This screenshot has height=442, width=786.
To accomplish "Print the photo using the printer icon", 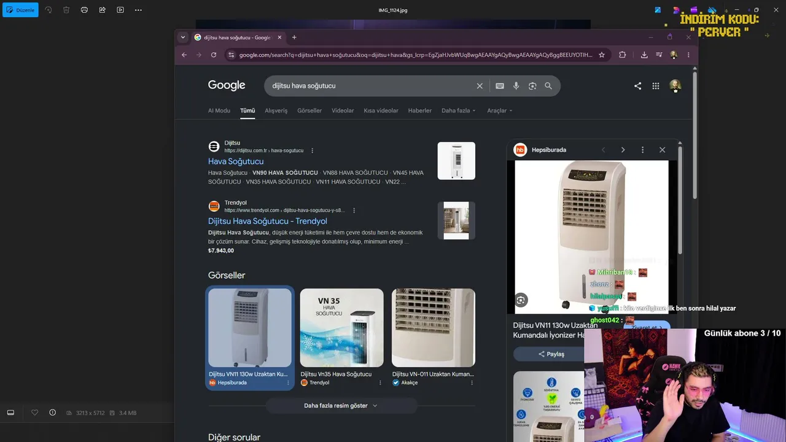I will (x=84, y=10).
